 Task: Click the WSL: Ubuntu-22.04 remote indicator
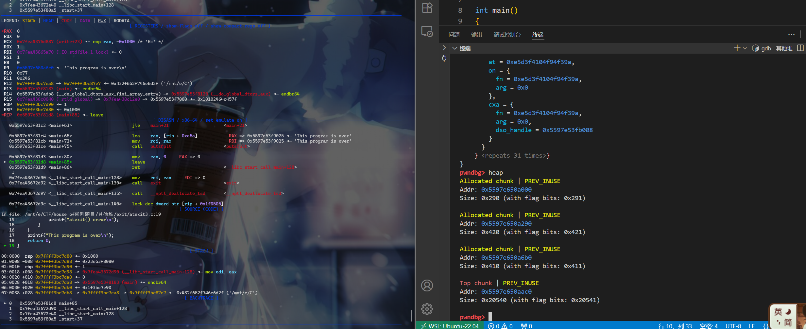coord(450,326)
